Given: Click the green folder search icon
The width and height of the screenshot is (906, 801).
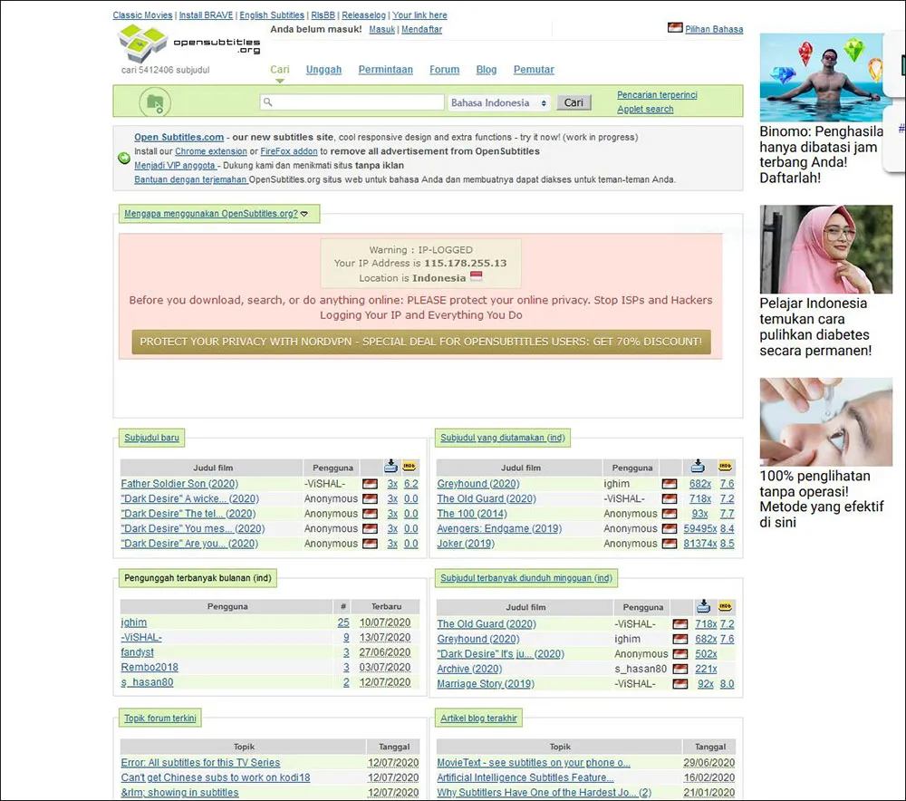Looking at the screenshot, I should [x=155, y=101].
